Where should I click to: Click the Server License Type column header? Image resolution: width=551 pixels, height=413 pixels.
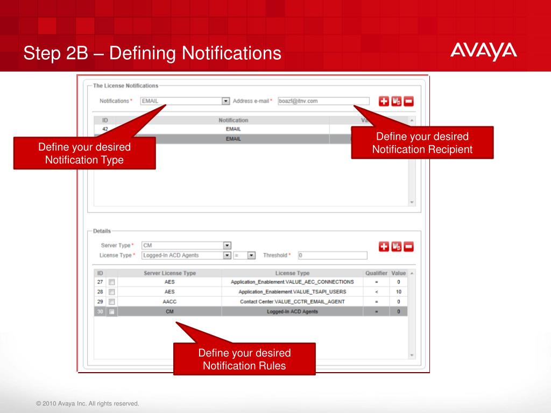coord(169,273)
